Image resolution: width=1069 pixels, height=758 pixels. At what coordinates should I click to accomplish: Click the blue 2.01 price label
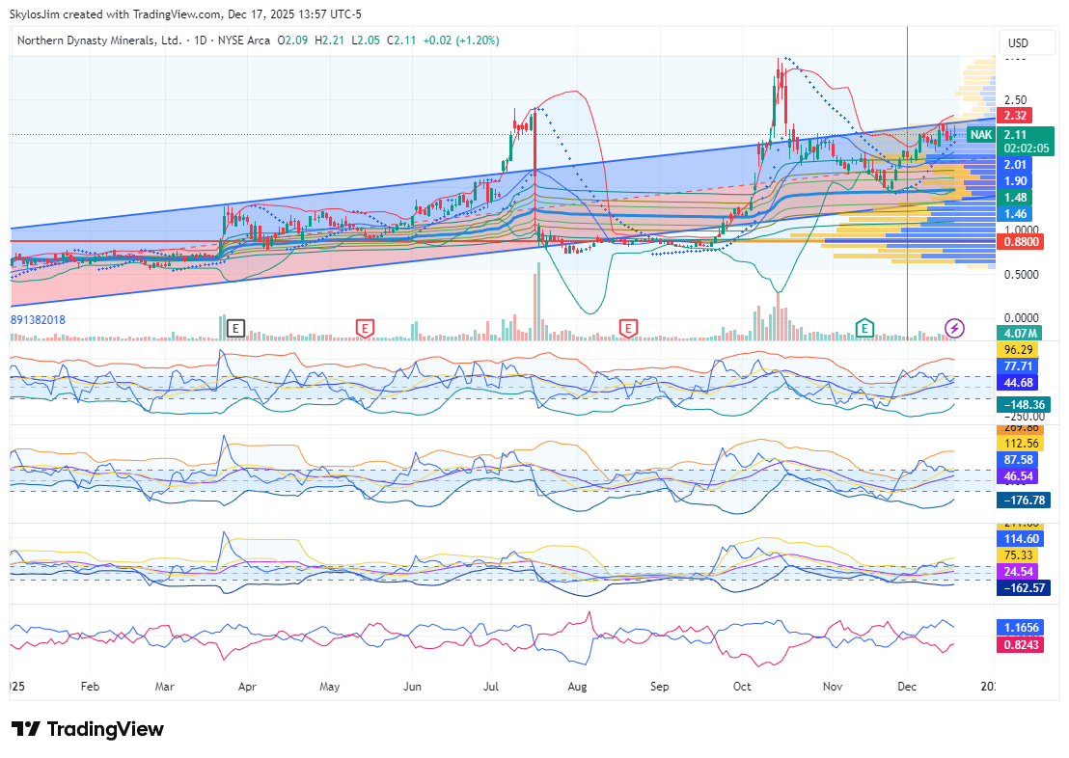1014,164
